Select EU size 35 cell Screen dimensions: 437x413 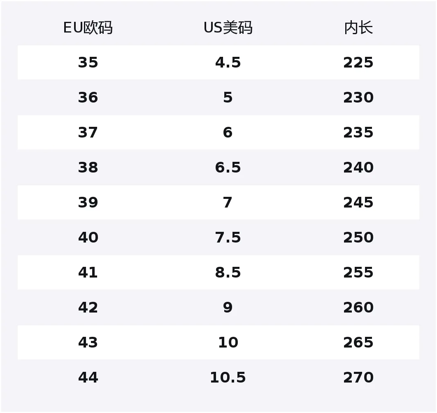(88, 63)
